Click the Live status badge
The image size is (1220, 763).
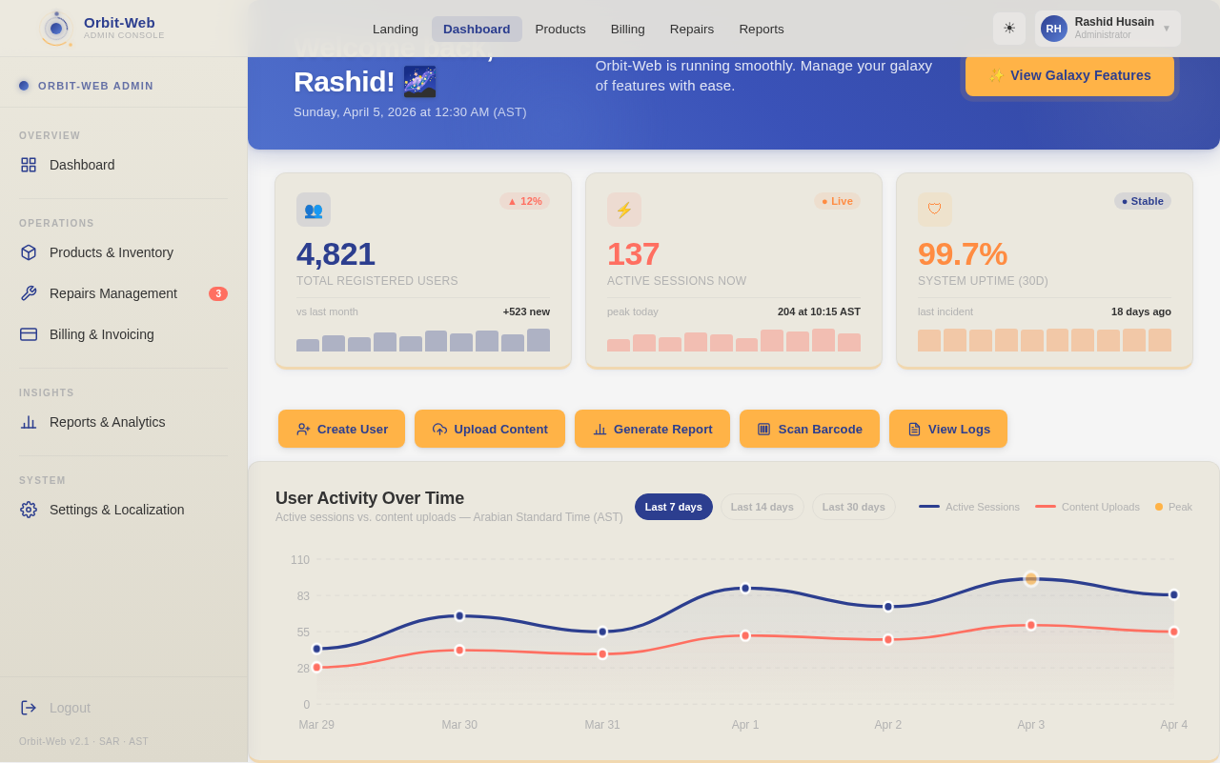837,201
